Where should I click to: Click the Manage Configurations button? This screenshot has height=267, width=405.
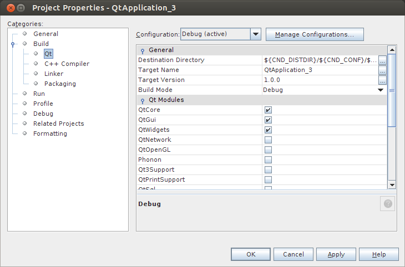click(x=315, y=34)
